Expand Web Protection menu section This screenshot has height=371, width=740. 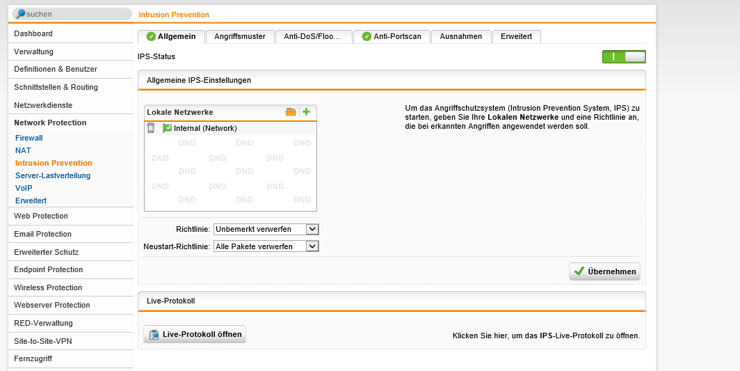tap(41, 216)
